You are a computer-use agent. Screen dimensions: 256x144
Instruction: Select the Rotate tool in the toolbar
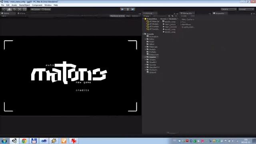point(14,9)
